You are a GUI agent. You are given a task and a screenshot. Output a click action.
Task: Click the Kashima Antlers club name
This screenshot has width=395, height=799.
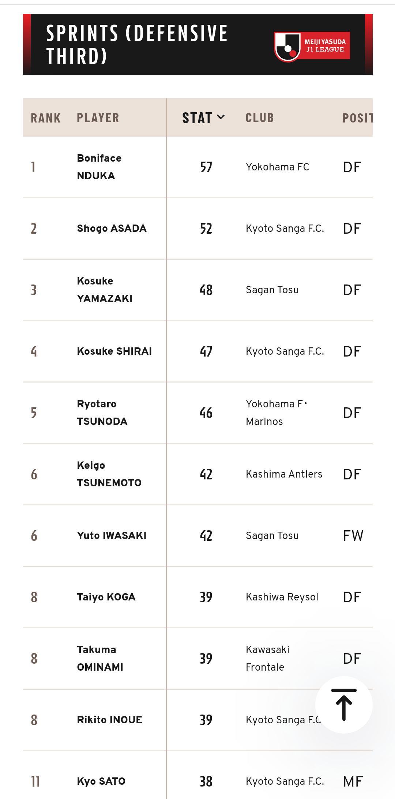point(284,474)
